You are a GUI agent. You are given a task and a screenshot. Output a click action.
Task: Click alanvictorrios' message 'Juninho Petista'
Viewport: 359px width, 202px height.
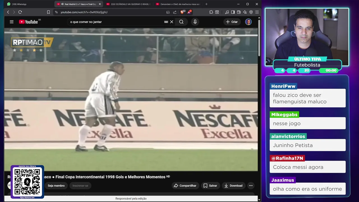(x=307, y=145)
